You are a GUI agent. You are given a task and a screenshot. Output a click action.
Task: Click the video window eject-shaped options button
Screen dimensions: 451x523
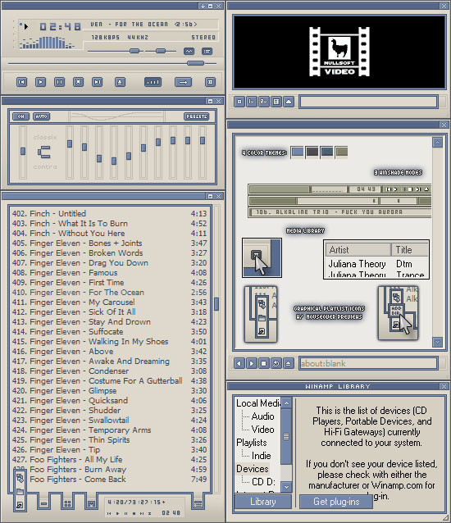289,102
